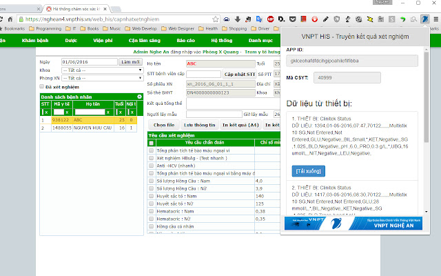Viewport: 441px width, 276px height.
Task: Click the green curved arrow extension icon
Action: click(x=402, y=19)
